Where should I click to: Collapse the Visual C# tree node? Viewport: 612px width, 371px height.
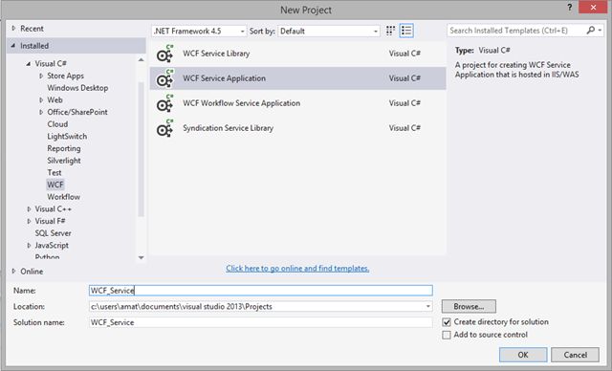click(28, 64)
